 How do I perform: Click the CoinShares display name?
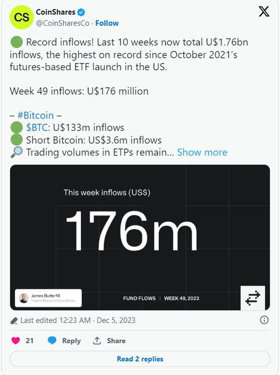pos(56,12)
